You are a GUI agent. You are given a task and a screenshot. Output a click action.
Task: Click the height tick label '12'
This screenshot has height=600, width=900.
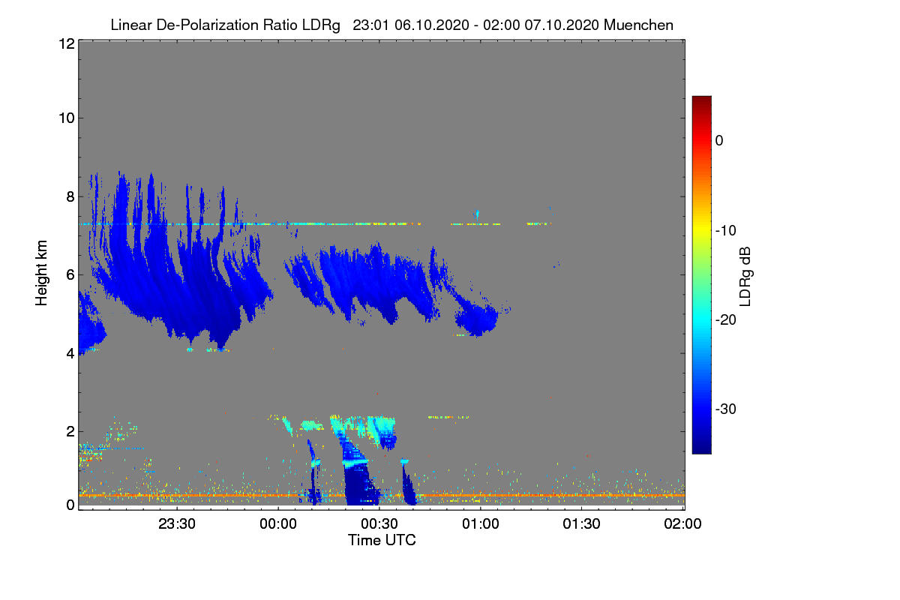coord(65,44)
